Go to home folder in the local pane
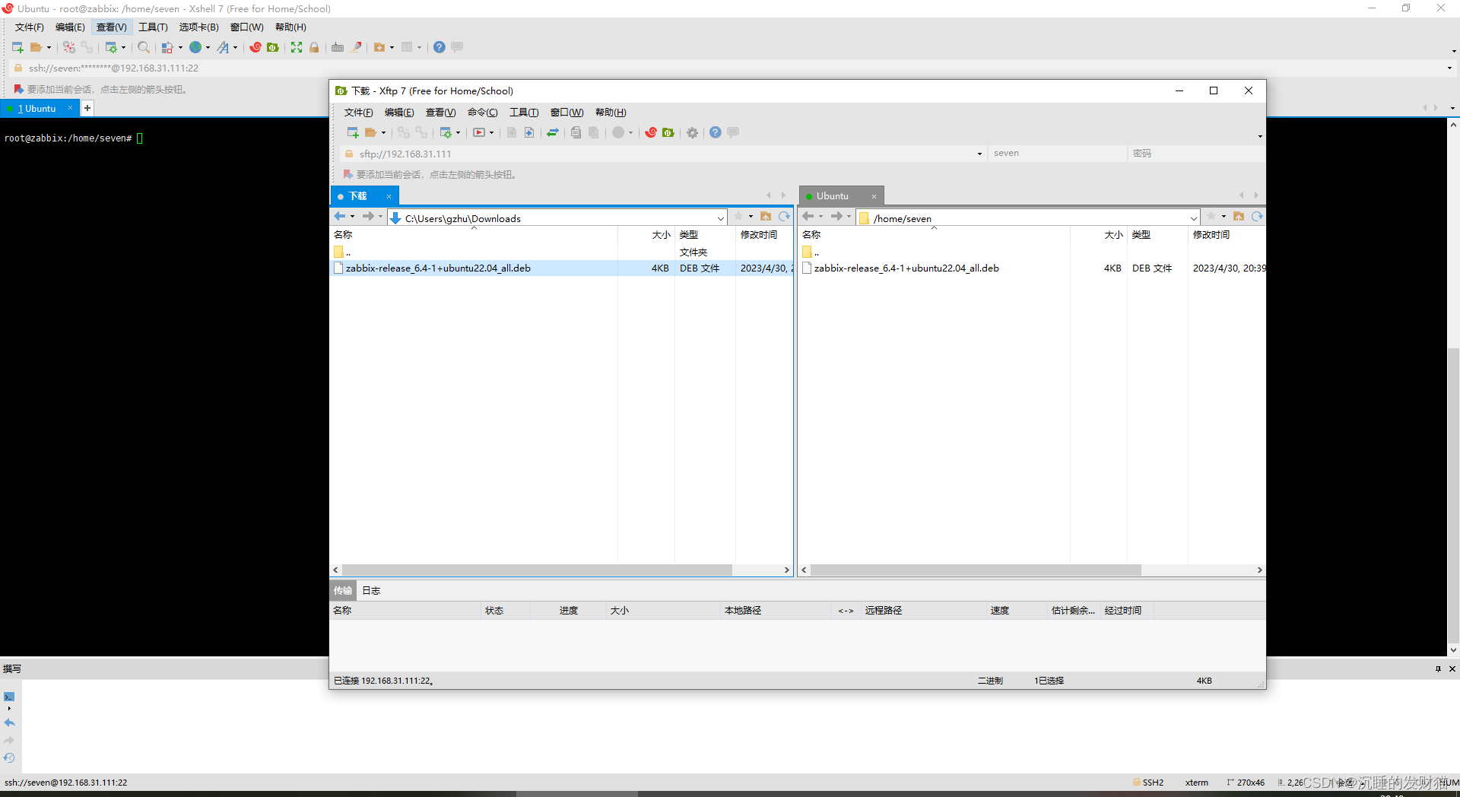The image size is (1460, 797). coord(766,217)
